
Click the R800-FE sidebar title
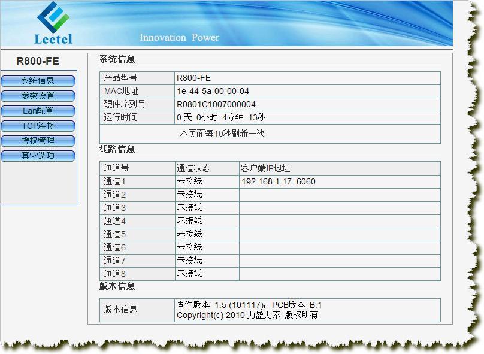[x=38, y=61]
